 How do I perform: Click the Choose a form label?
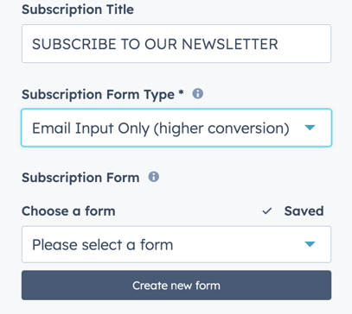pos(68,211)
